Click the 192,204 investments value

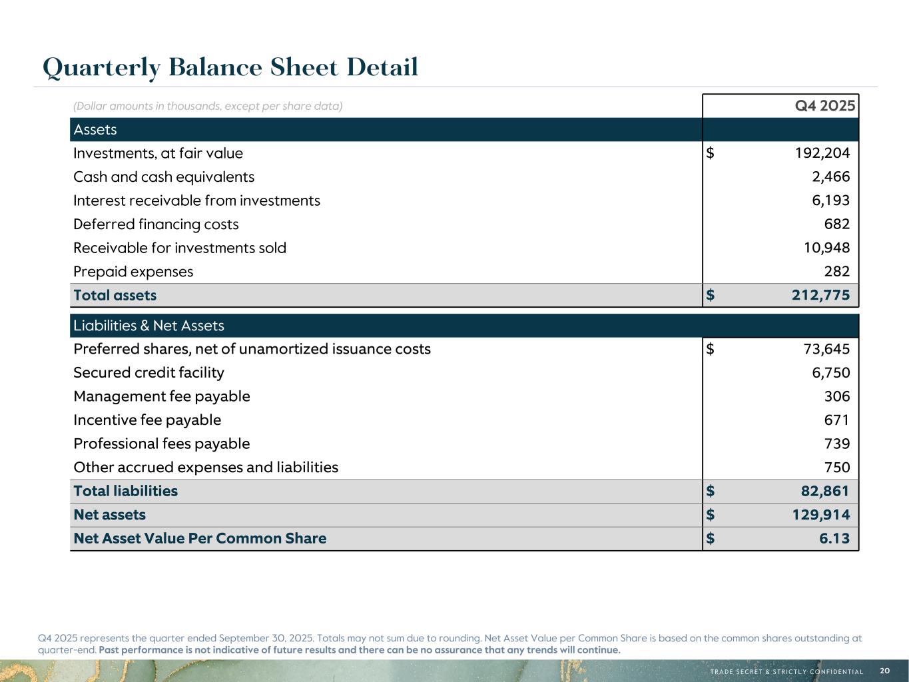click(822, 153)
